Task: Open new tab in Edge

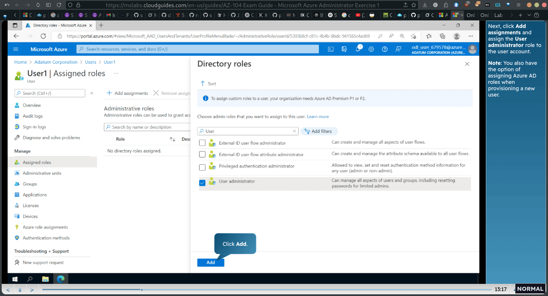Action: coord(101,25)
